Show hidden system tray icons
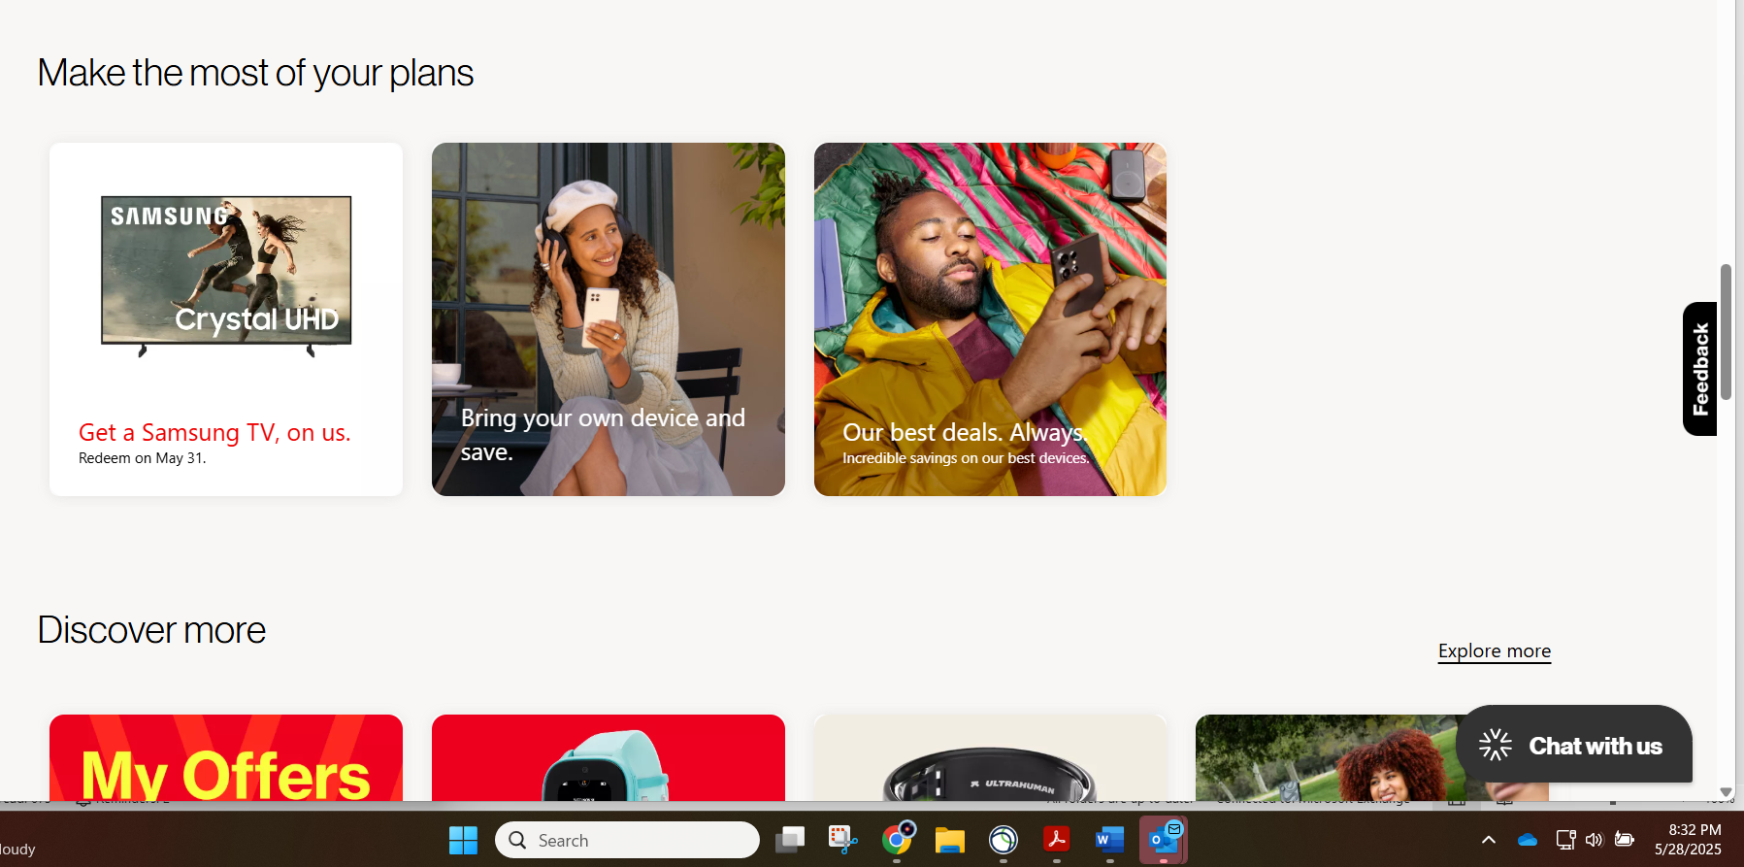 coord(1488,840)
